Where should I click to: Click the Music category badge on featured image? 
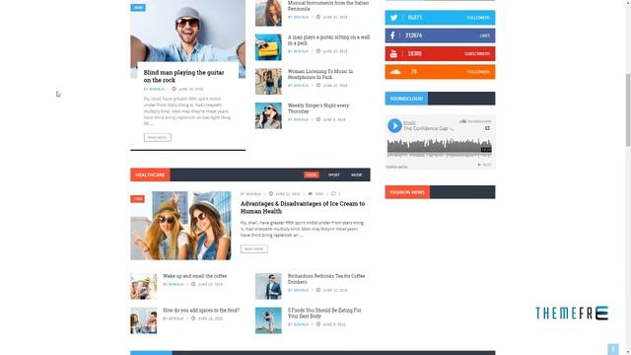point(138,8)
